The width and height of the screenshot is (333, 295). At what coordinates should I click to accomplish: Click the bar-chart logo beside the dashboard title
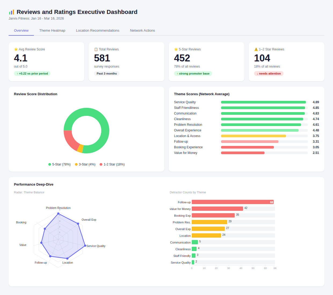pos(11,12)
